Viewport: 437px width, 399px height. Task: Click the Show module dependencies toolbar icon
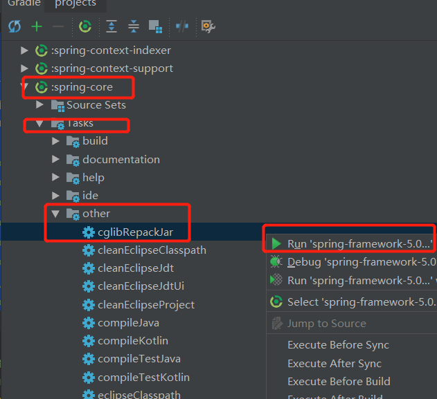(155, 26)
